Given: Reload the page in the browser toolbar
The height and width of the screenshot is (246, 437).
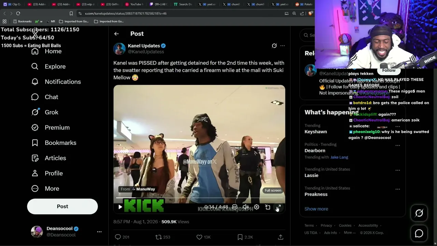Looking at the screenshot, I should click(x=18, y=13).
